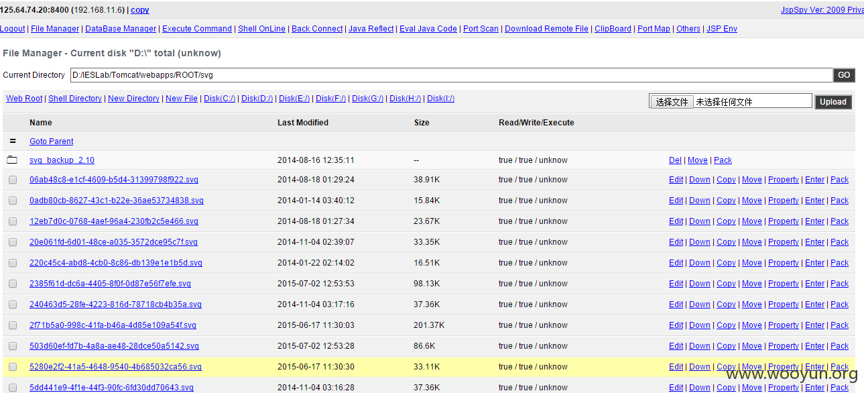Open JSP Env page
Viewport: 864px width, 393px height.
point(722,29)
